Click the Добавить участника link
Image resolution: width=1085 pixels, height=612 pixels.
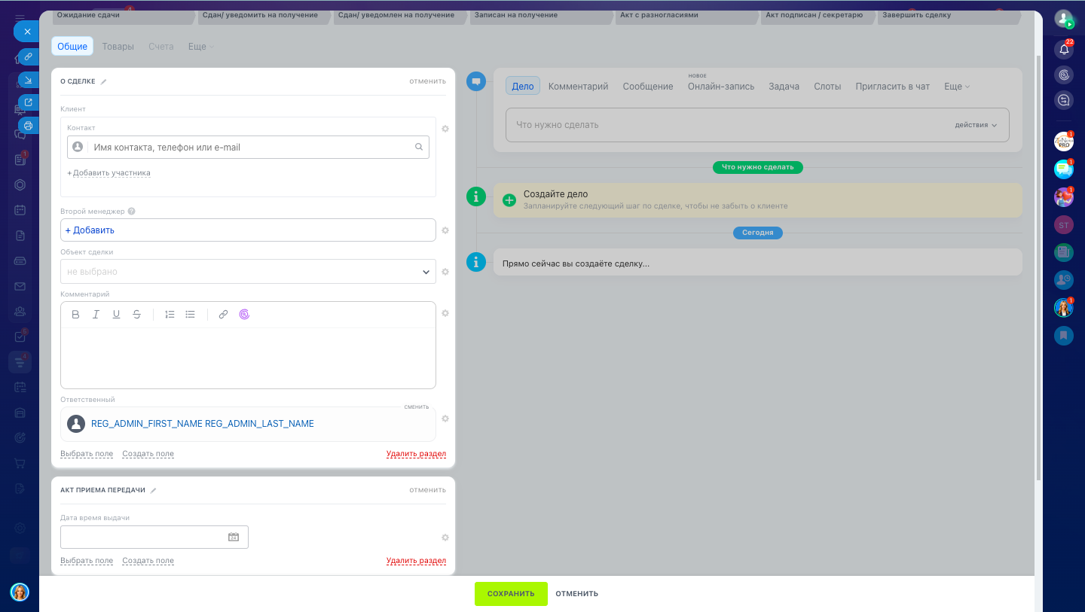tap(112, 173)
